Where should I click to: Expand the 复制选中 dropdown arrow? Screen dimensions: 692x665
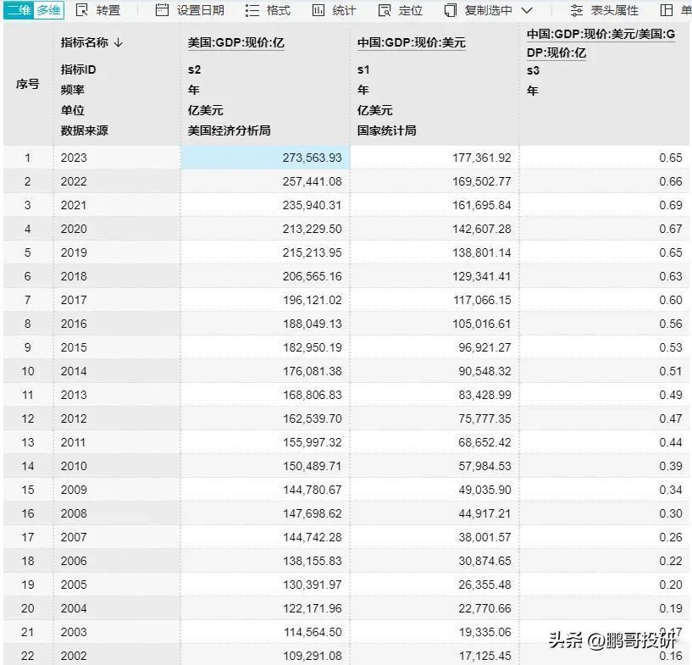point(527,10)
